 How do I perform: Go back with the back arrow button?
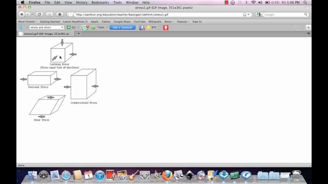22,14
